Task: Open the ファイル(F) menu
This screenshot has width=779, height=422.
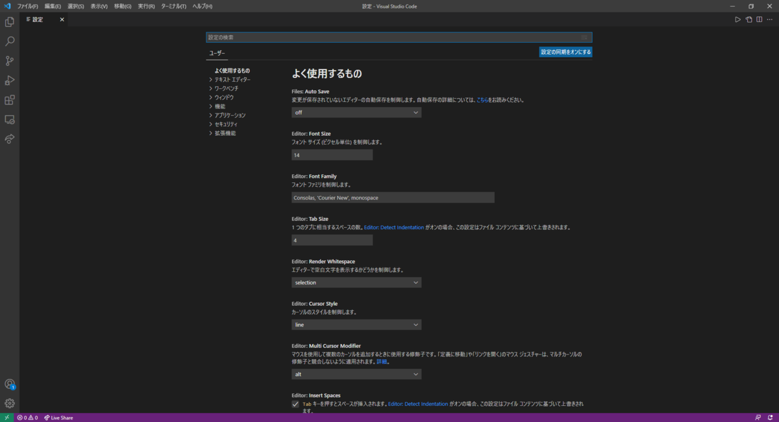Action: pyautogui.click(x=28, y=6)
